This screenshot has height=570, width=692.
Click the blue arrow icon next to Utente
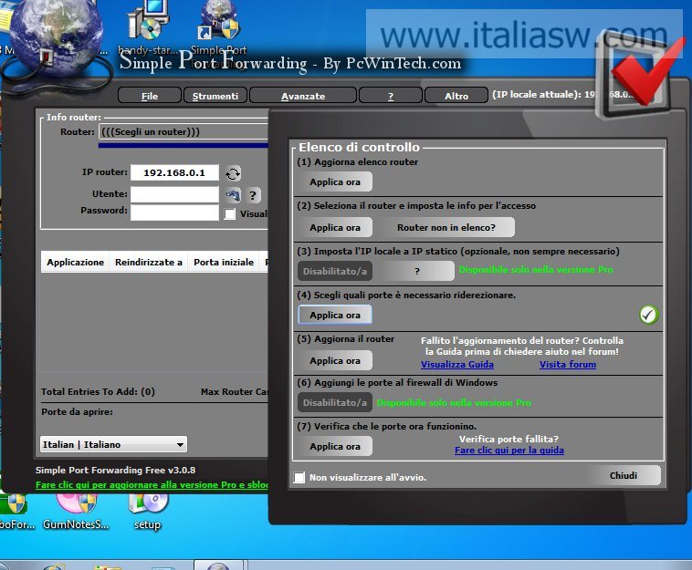233,195
